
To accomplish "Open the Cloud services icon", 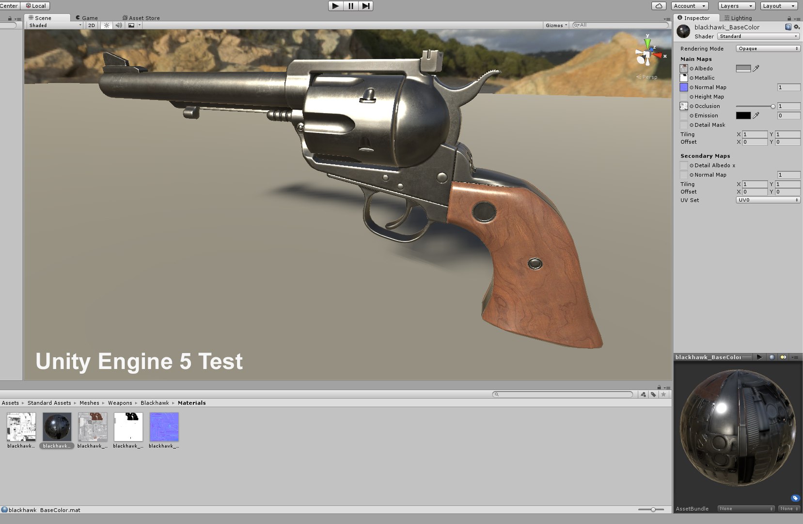I will 659,6.
